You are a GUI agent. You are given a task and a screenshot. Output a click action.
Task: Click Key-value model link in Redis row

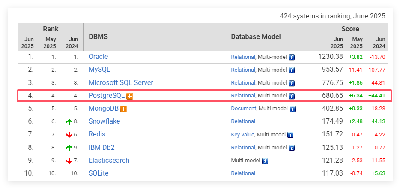pos(242,134)
